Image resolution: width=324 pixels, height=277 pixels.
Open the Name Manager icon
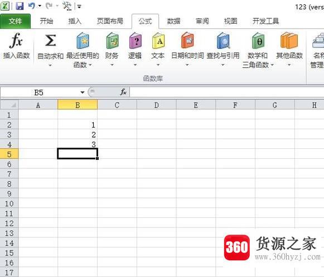[318, 41]
